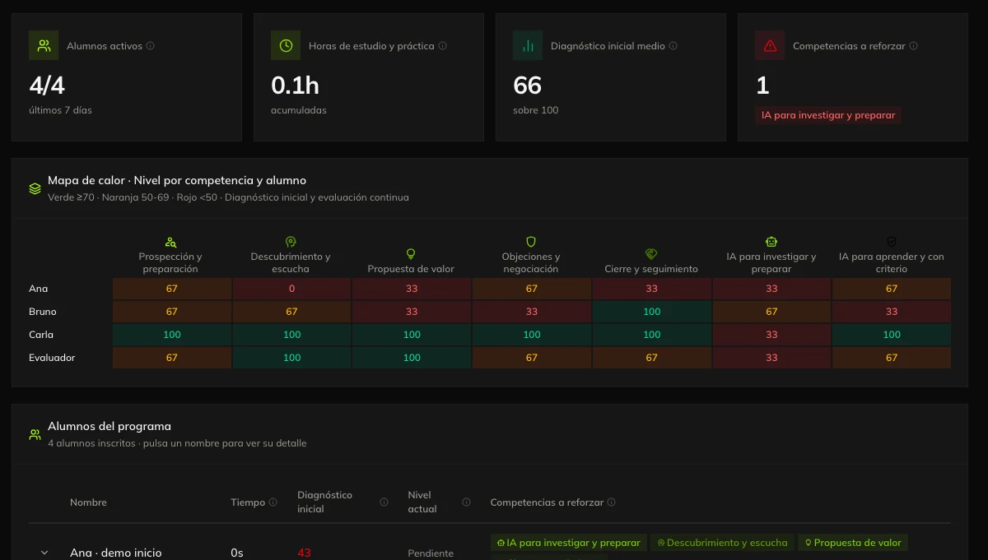Click Ana's Propuesta de valor tag

pos(853,543)
